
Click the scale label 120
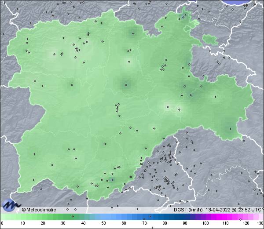coord(246,223)
